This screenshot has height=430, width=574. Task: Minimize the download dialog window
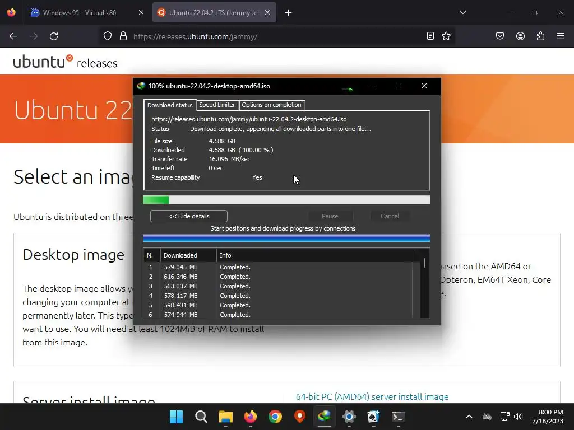click(373, 86)
